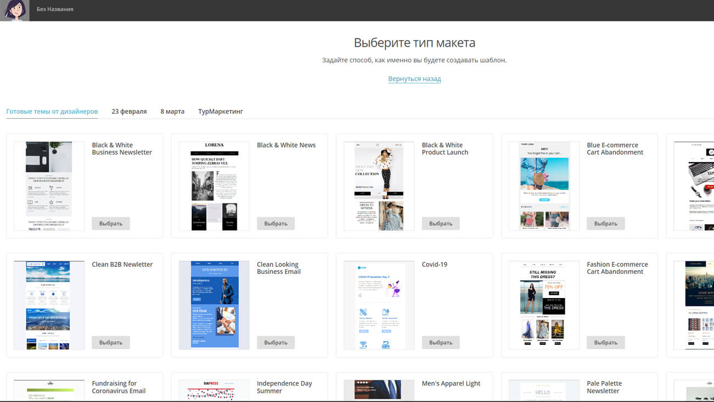Select the 'ТурМаркетинг' tab
Viewport: 714px width, 402px height.
coord(220,111)
